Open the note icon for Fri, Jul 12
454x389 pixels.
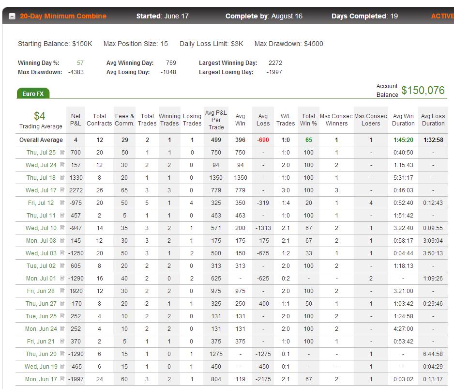click(x=62, y=202)
